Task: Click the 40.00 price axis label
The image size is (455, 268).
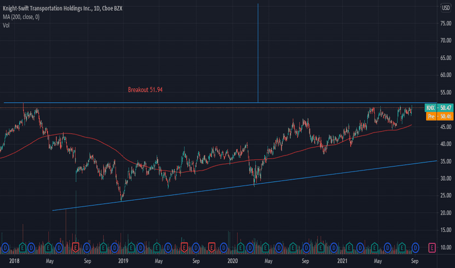Action: click(x=446, y=144)
